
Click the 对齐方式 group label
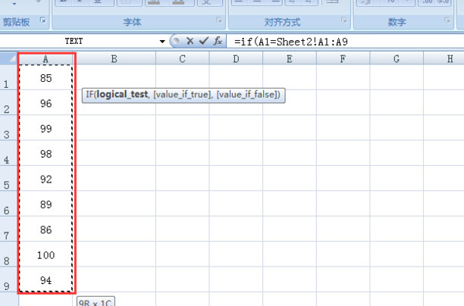[x=282, y=22]
